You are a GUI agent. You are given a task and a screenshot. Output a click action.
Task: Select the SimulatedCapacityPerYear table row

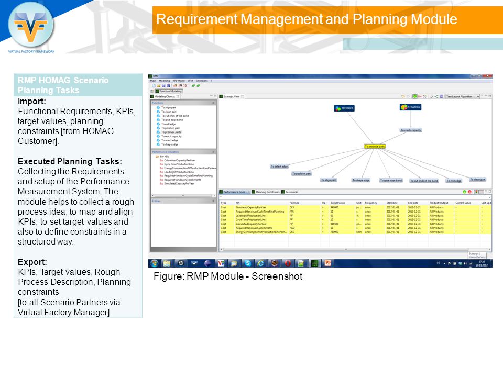point(355,207)
